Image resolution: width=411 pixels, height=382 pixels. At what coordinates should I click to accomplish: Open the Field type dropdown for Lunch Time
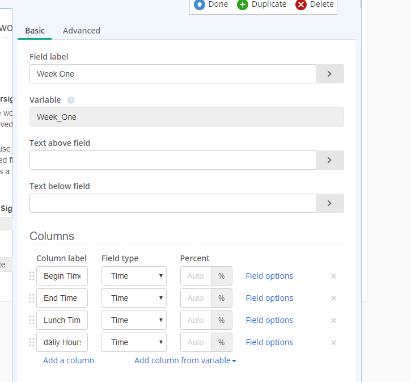coord(134,320)
